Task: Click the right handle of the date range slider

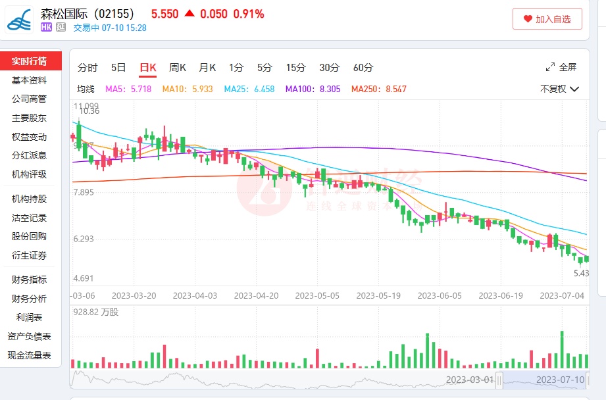Action: coord(587,380)
